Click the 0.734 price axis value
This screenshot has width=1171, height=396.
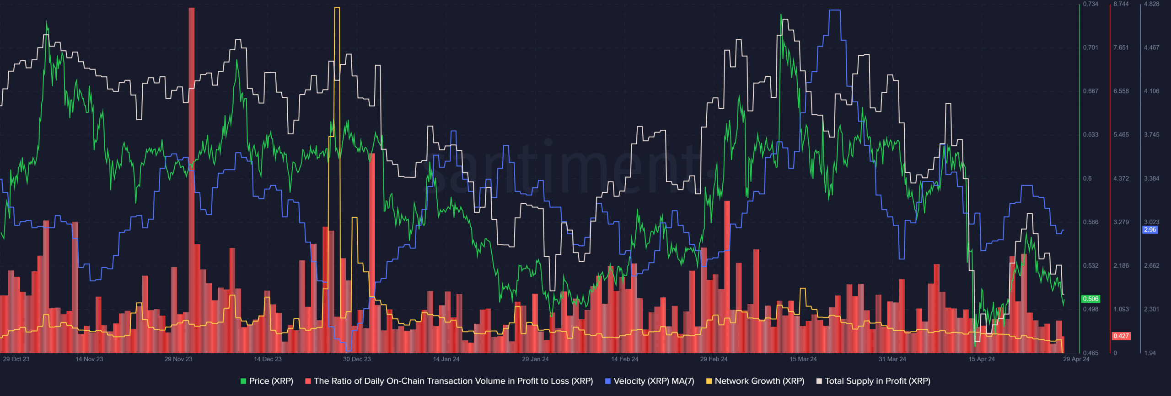click(1090, 4)
